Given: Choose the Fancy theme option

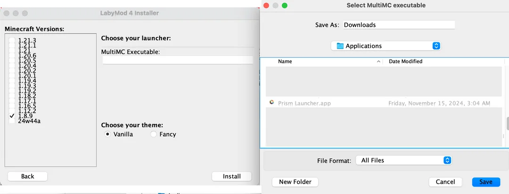Looking at the screenshot, I should (153, 134).
